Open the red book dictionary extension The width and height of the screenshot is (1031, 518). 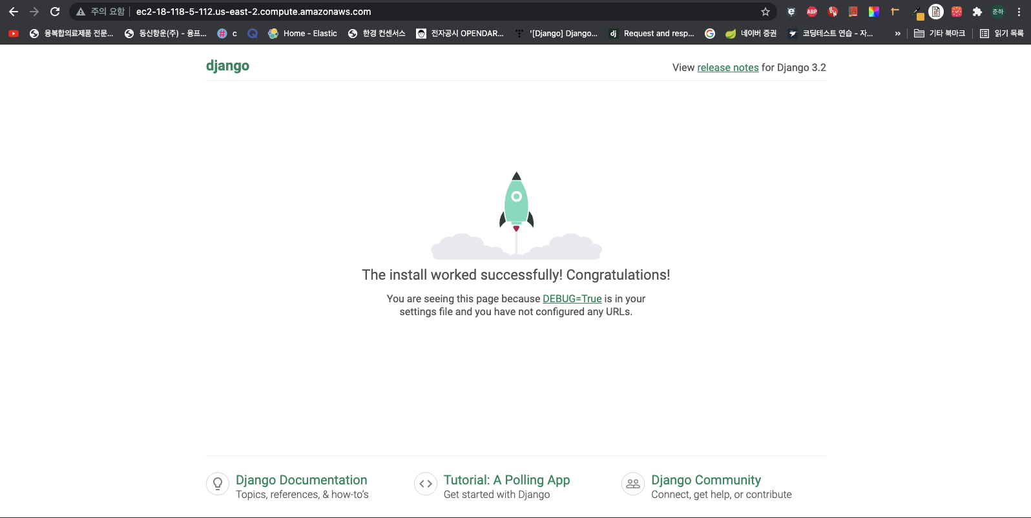pos(853,12)
